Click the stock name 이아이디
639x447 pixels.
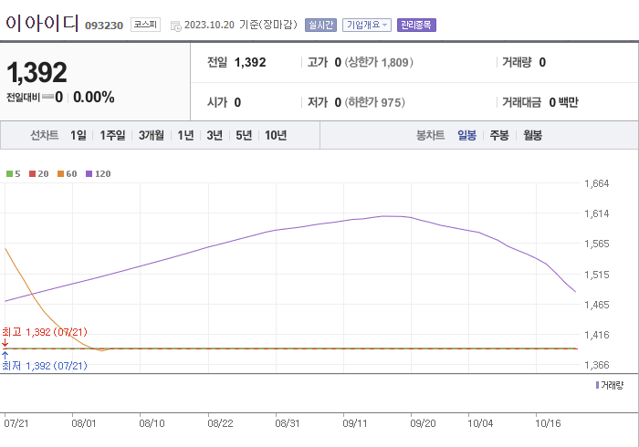point(42,23)
